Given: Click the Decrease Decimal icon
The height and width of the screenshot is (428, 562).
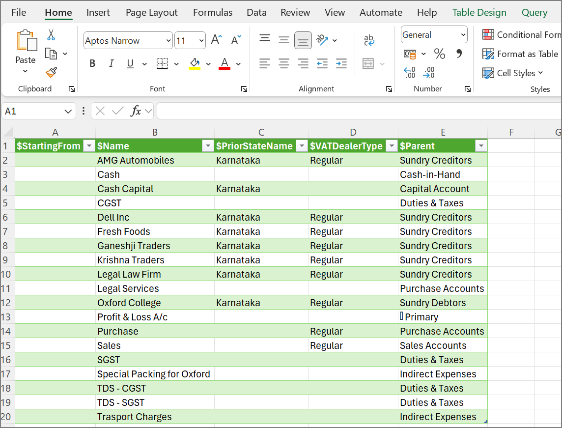Looking at the screenshot, I should (x=429, y=73).
